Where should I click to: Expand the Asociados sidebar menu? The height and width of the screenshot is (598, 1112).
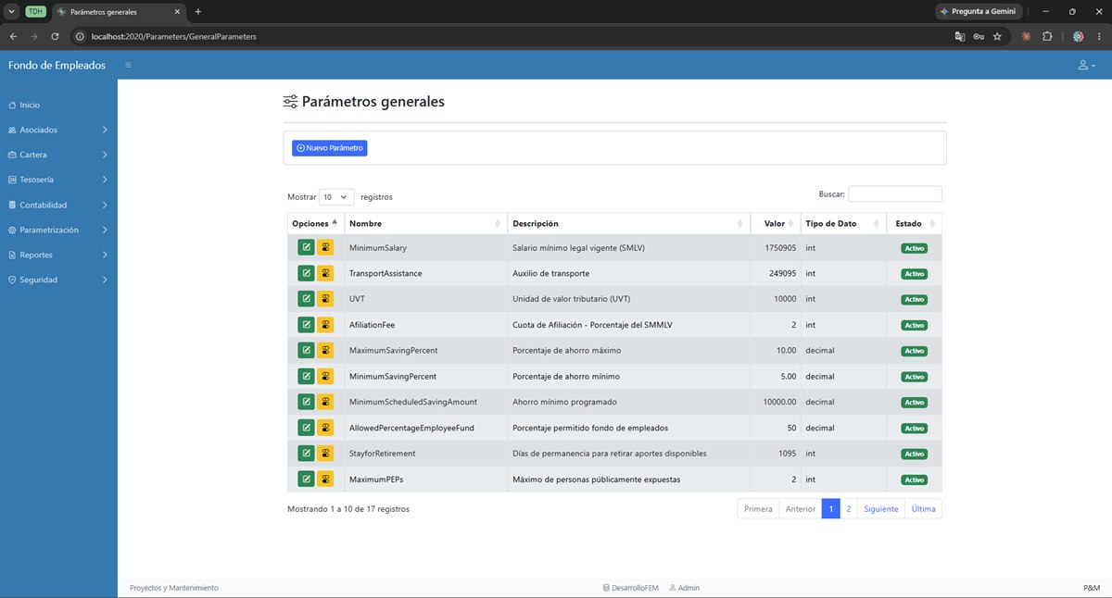point(58,130)
